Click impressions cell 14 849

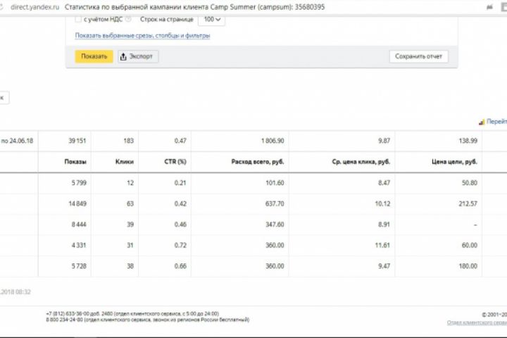click(x=77, y=204)
